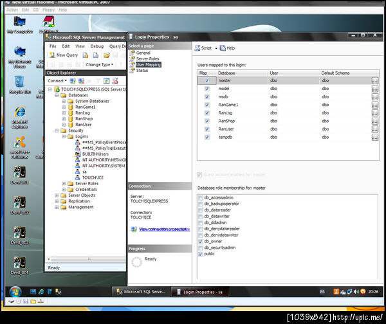
Task: Uncheck Map checkbox for master database
Action: pyautogui.click(x=207, y=81)
